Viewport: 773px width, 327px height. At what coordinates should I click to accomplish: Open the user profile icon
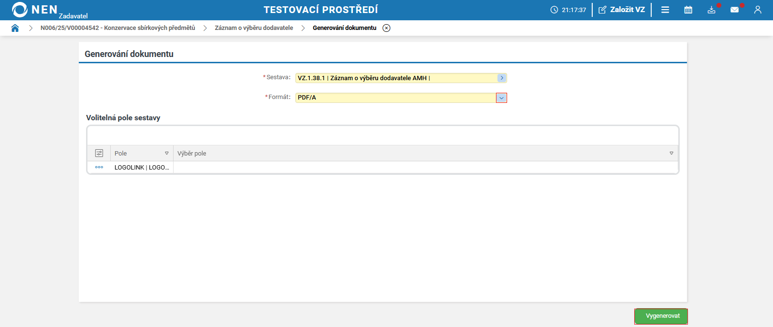pos(758,10)
